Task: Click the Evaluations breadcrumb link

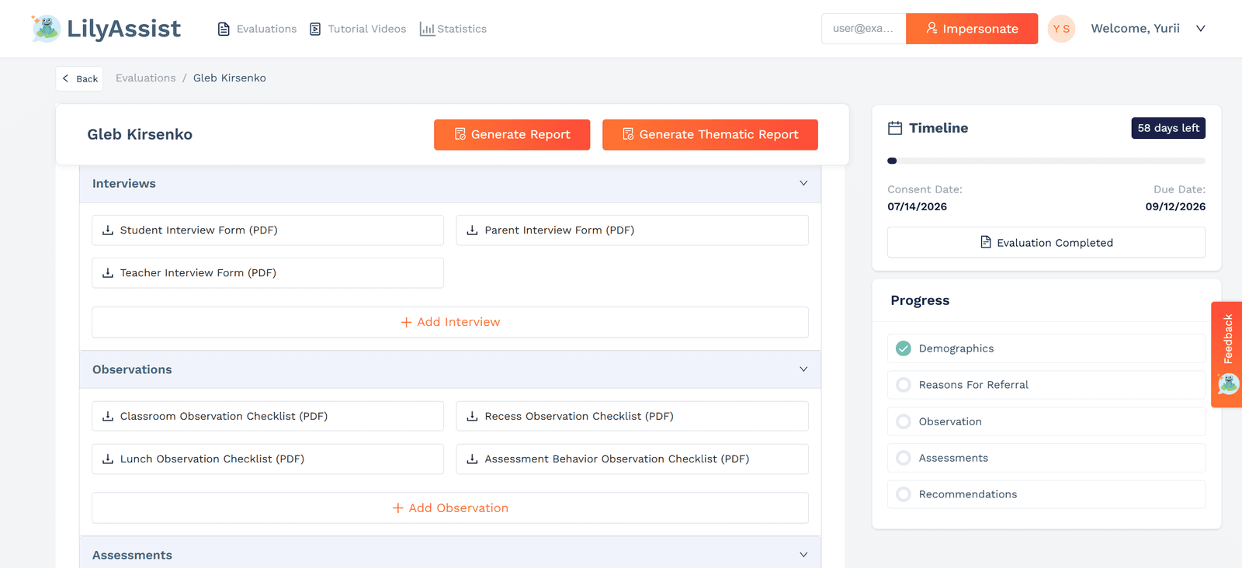Action: click(x=146, y=78)
